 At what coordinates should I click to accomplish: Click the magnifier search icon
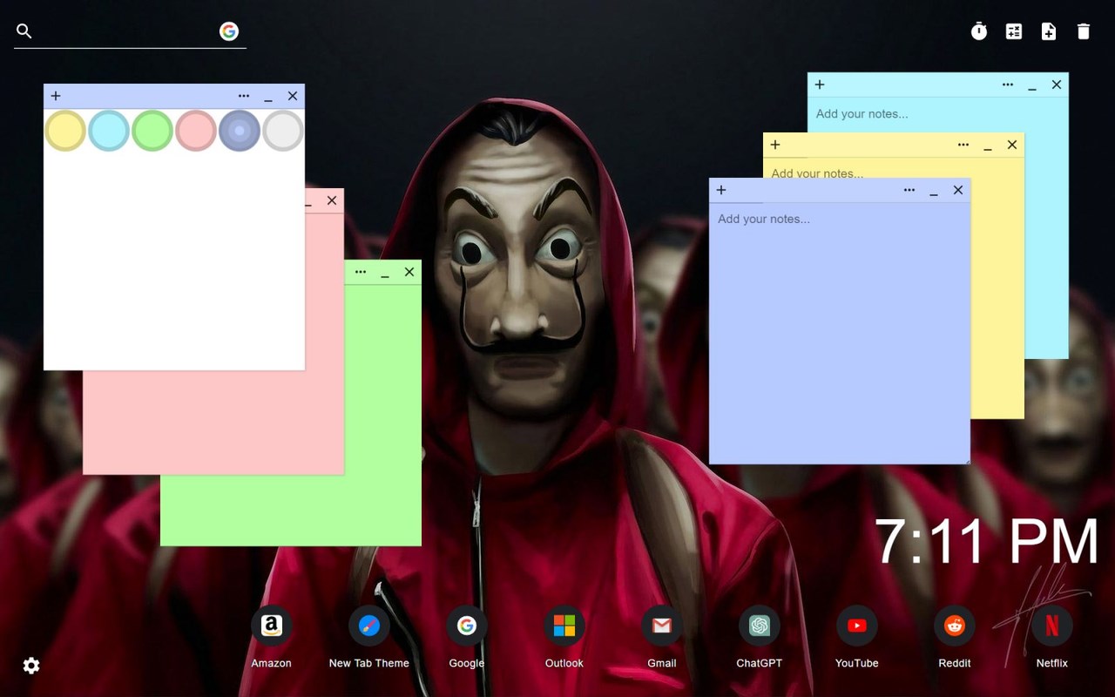click(x=24, y=31)
